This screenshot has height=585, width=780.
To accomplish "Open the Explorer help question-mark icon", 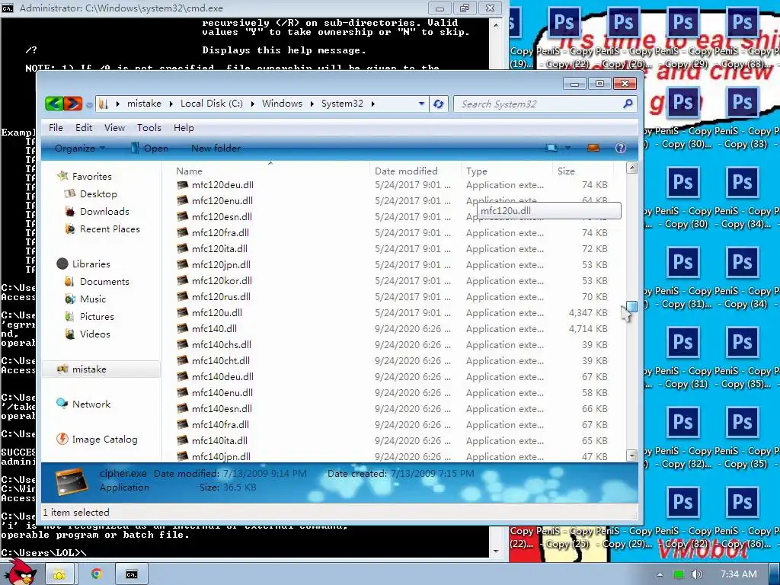I will pyautogui.click(x=620, y=148).
